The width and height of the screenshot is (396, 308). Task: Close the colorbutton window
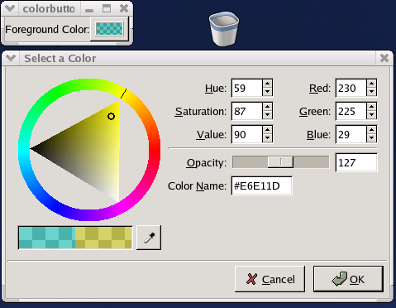pyautogui.click(x=124, y=8)
